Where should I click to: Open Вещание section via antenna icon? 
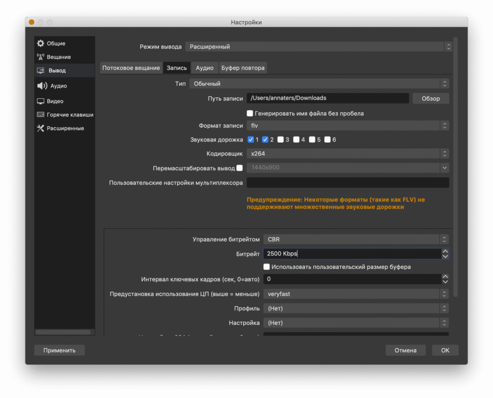coord(40,57)
